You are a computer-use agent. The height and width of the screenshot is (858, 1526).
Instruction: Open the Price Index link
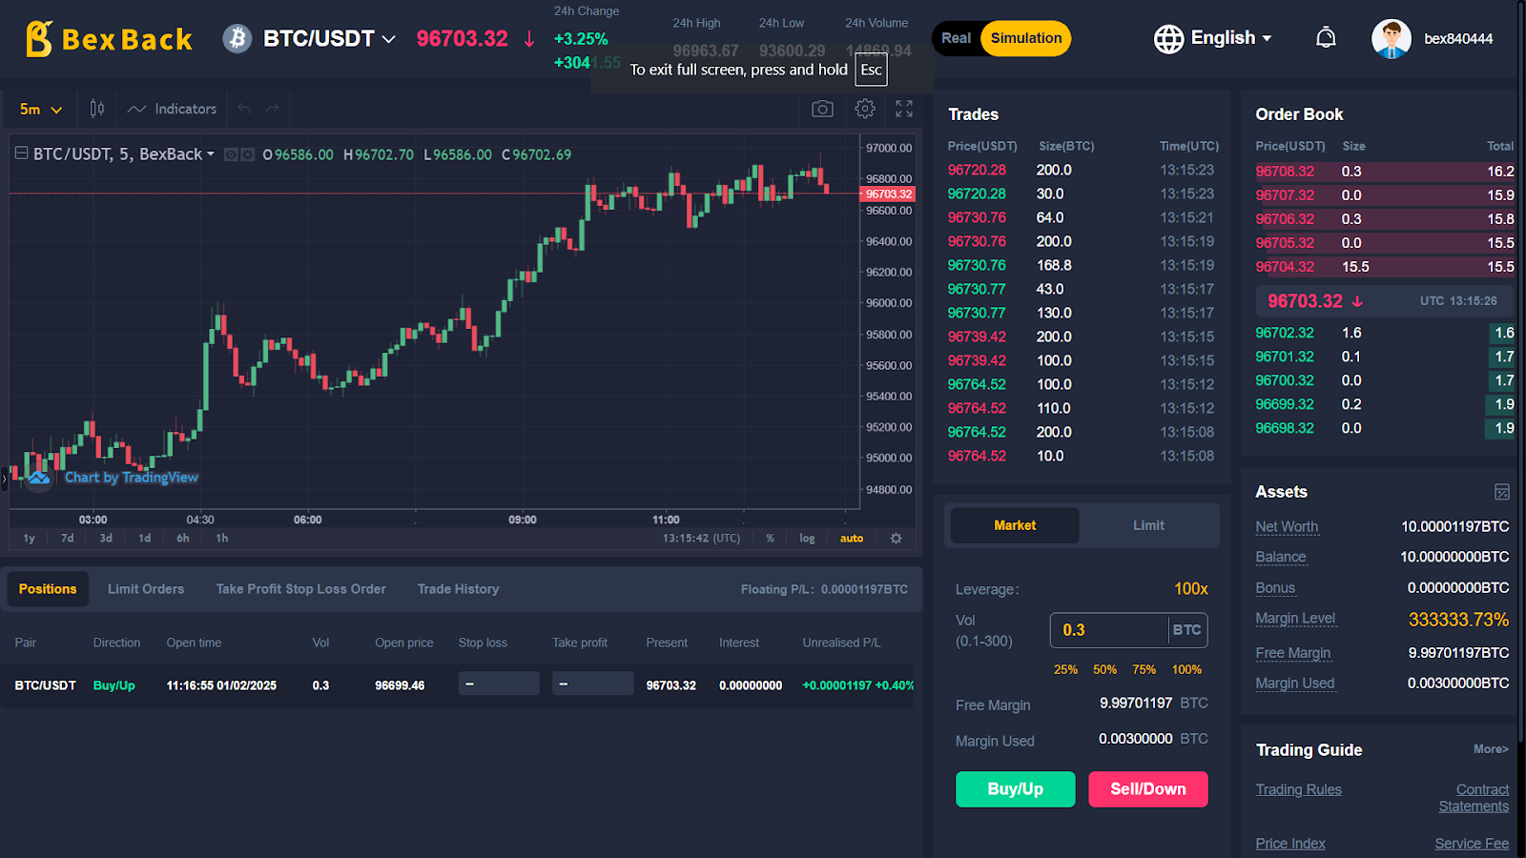click(x=1290, y=844)
